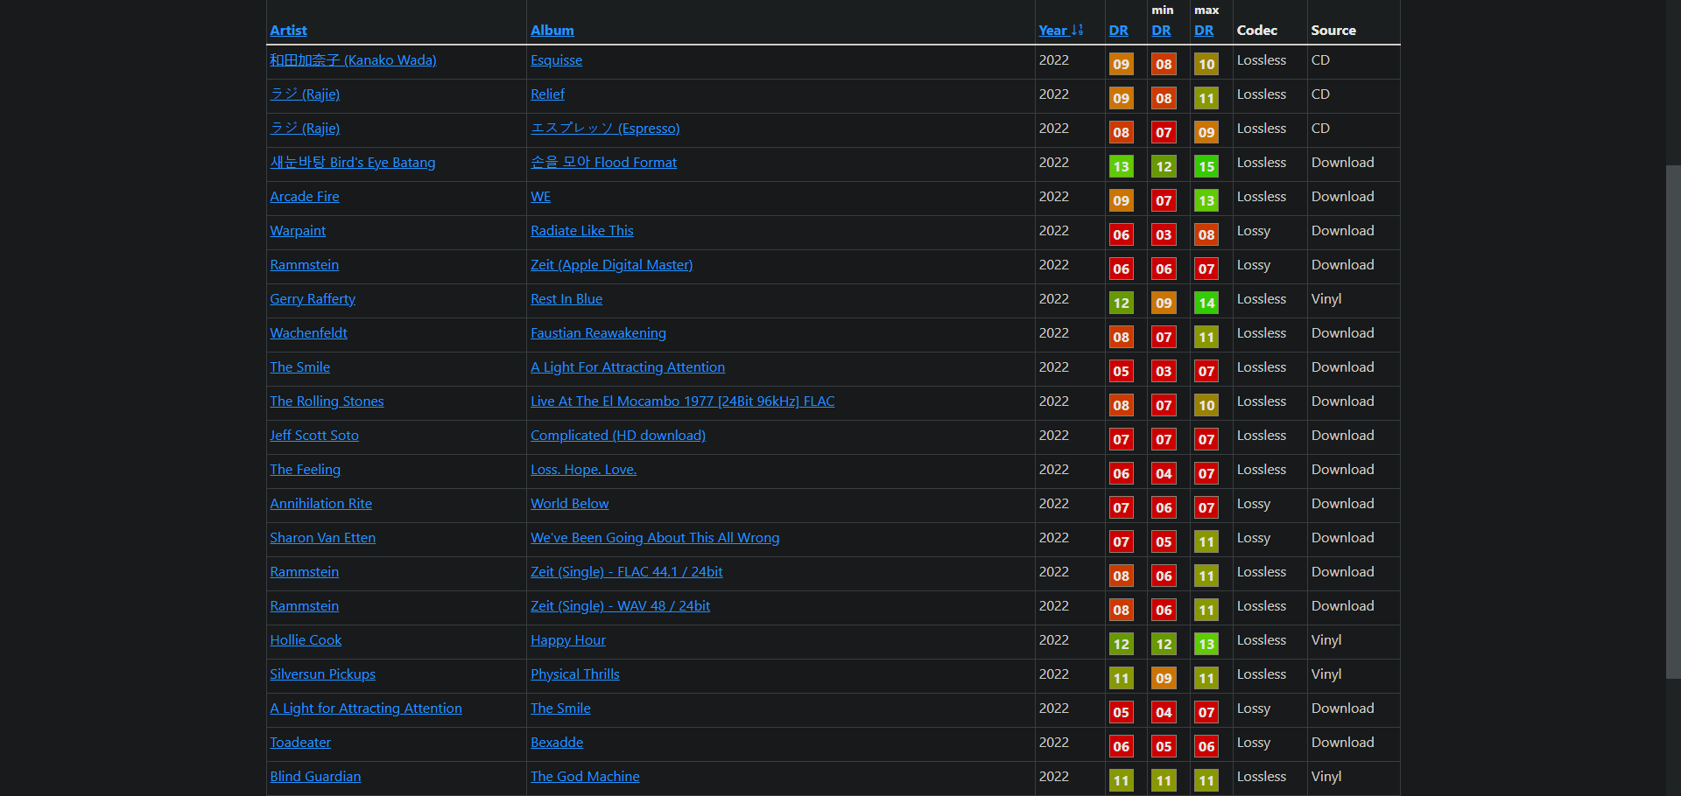Open the Blind Guardian artist link
Viewport: 1681px width, 796px height.
click(x=315, y=777)
